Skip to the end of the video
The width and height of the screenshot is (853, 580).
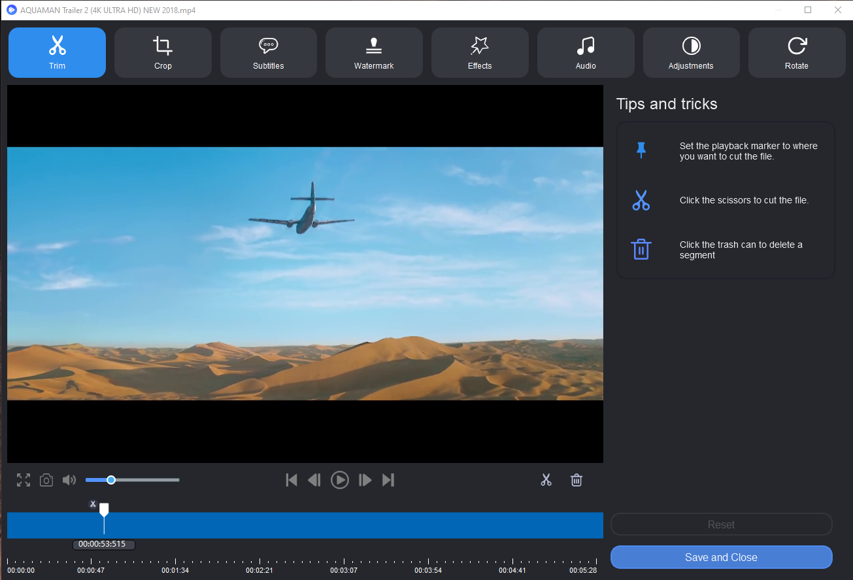click(x=388, y=480)
